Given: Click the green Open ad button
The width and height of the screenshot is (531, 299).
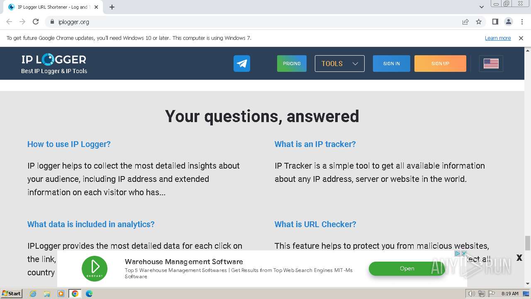Looking at the screenshot, I should click(407, 268).
